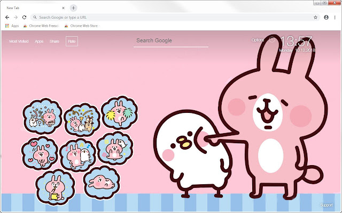Select the lying down rabbit sticker
Screen dimensions: 342x213
coord(102,182)
